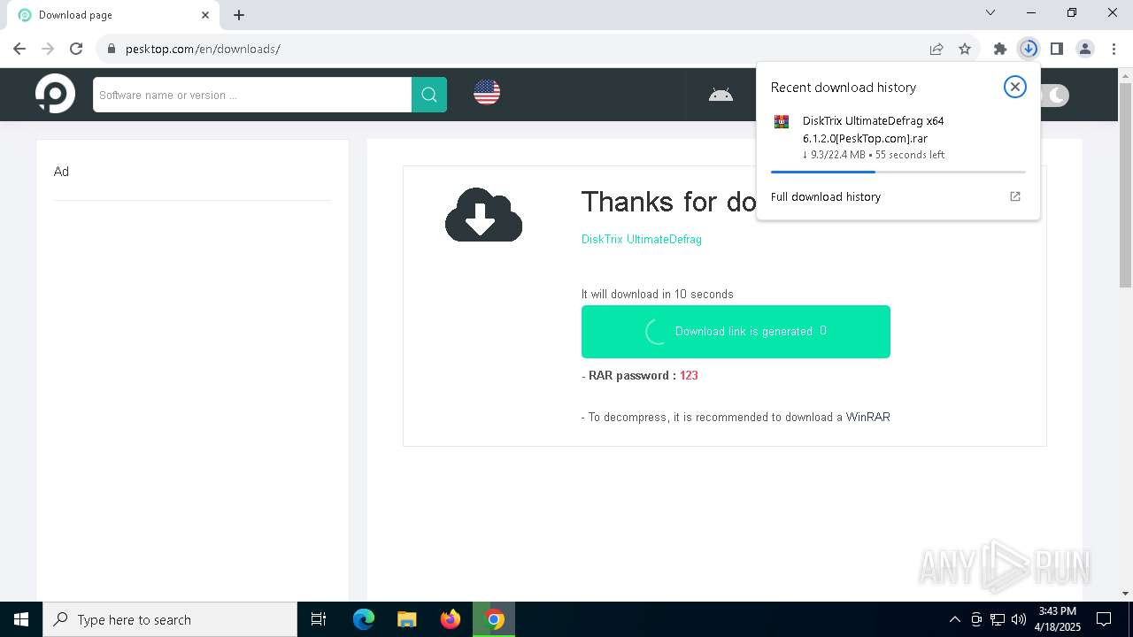This screenshot has height=637, width=1133.
Task: Close the Download page tab
Action: [x=205, y=15]
